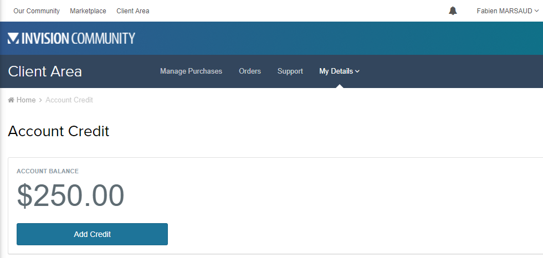543x258 pixels.
Task: Switch to the Support tab
Action: (x=290, y=71)
